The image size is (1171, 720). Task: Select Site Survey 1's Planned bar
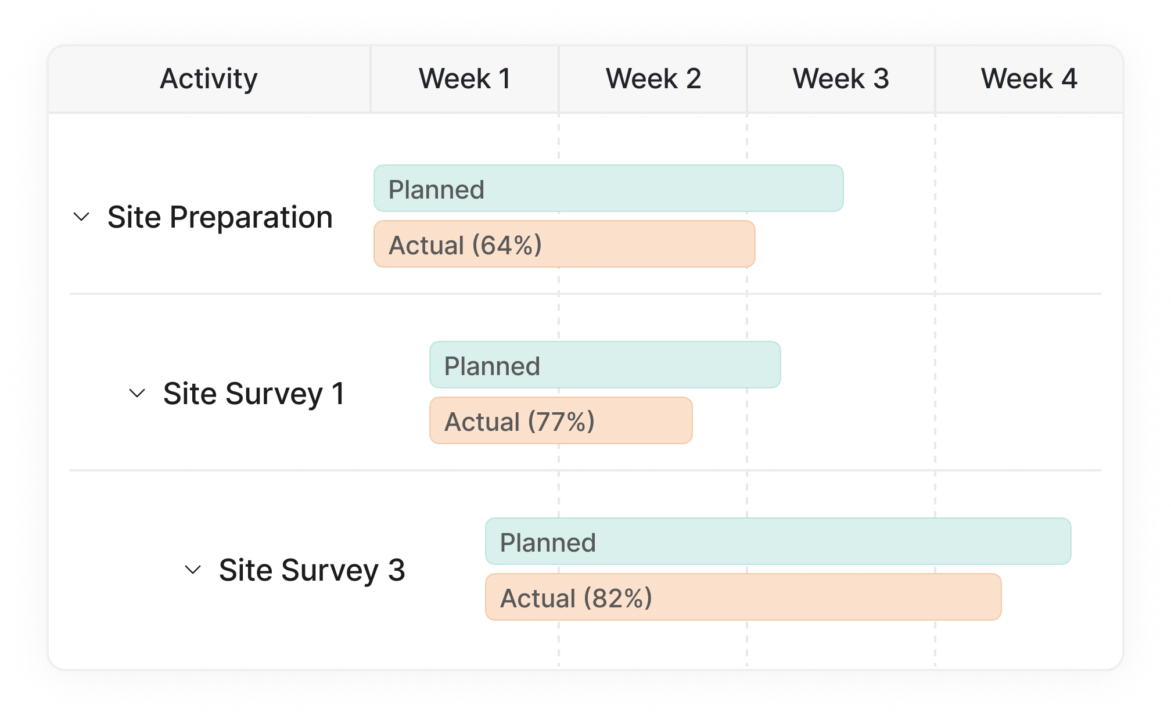(x=605, y=365)
